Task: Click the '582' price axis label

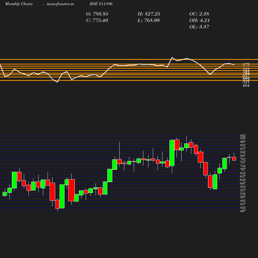Action: pyautogui.click(x=243, y=187)
